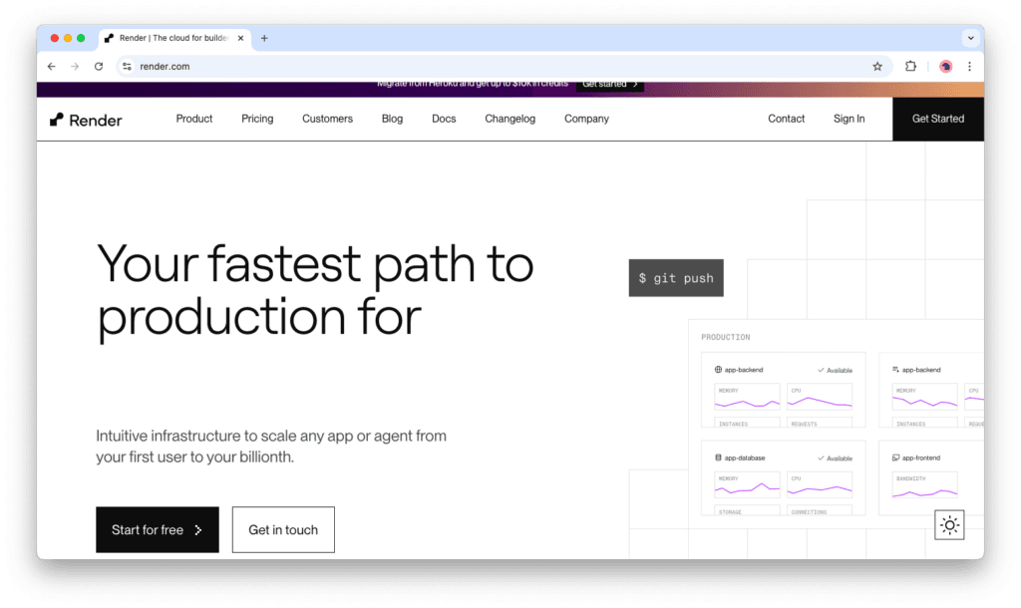Open the Pricing page
This screenshot has height=608, width=1021.
(x=257, y=119)
